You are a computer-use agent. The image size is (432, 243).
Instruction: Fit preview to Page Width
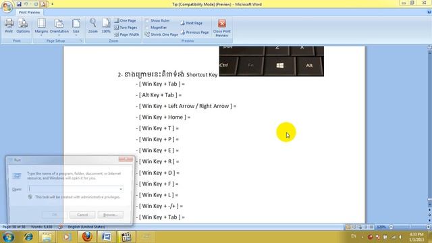(127, 34)
